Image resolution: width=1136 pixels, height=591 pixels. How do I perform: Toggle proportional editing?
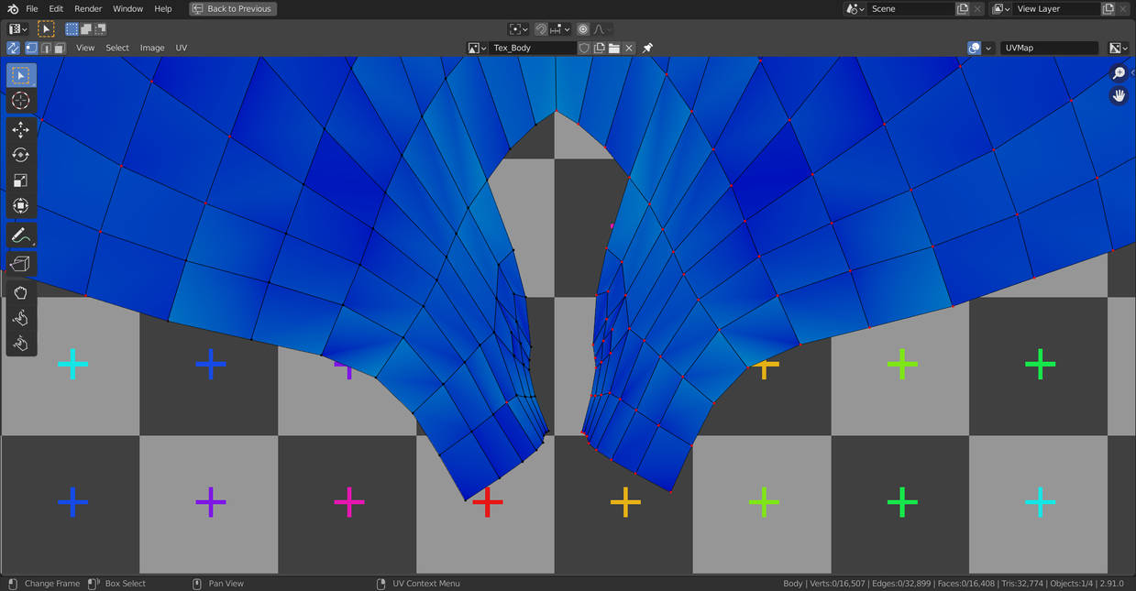pyautogui.click(x=583, y=29)
